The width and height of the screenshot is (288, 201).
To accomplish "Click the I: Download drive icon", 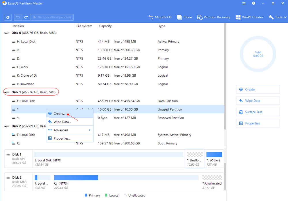I will point(14,84).
